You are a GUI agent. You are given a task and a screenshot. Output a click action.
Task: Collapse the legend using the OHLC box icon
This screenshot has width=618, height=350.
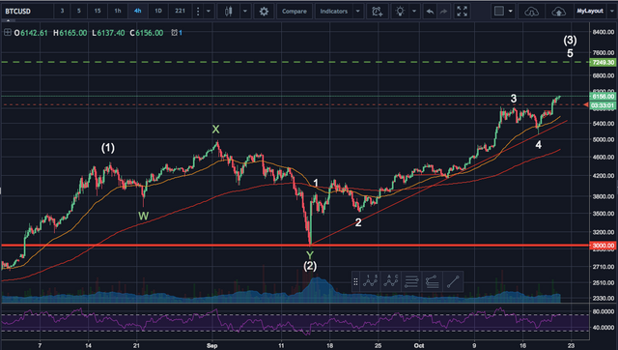8,32
